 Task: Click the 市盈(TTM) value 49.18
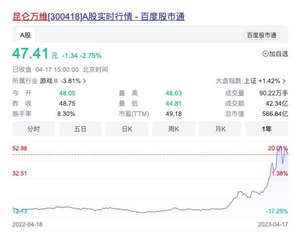coord(173,114)
